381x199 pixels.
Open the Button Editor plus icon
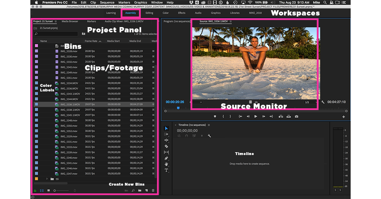tap(344, 117)
